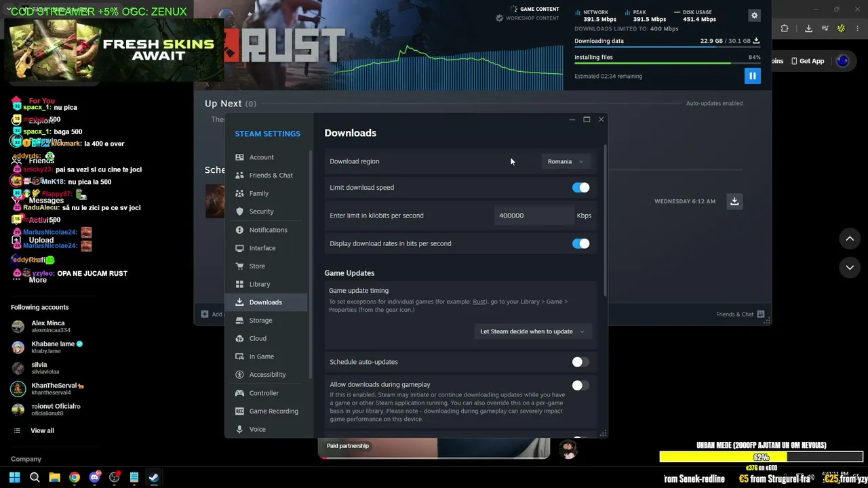
Task: Click the Downloading data progress bar
Action: (667, 47)
